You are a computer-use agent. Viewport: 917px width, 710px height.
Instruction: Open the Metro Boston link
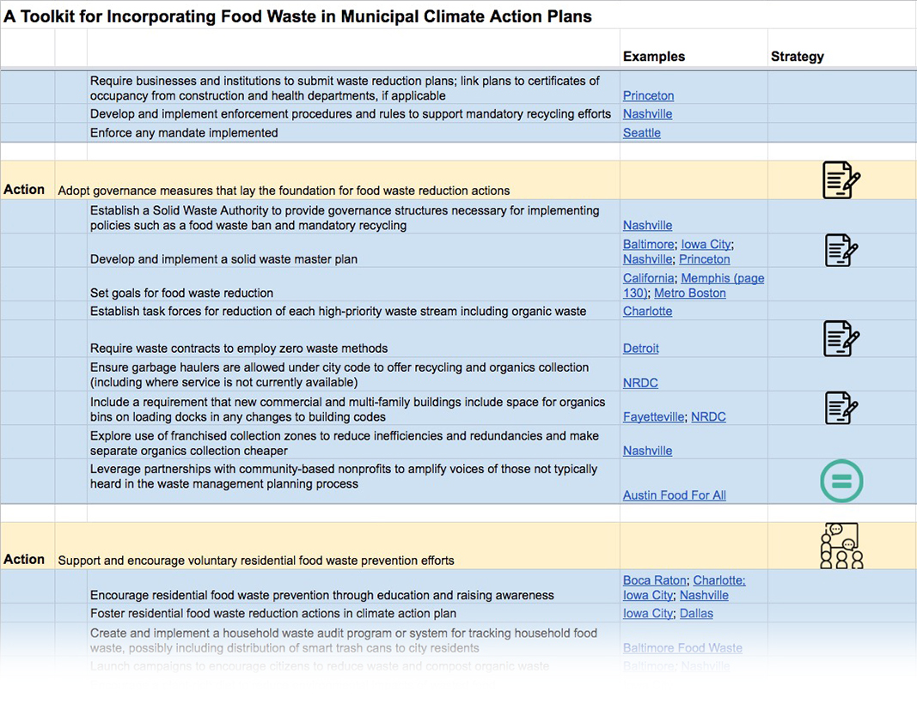point(689,294)
